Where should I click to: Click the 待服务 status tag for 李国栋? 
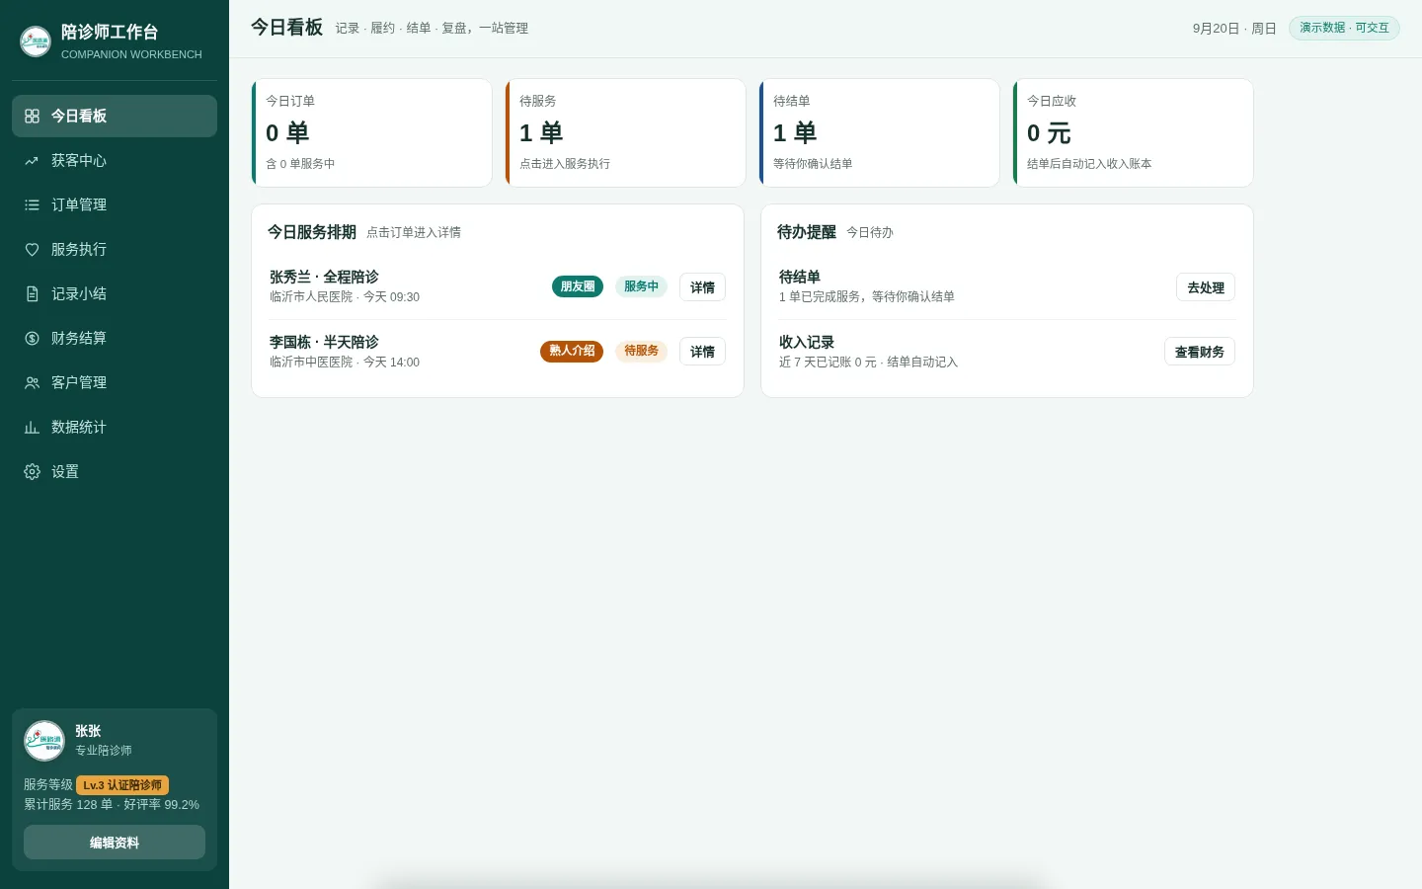point(641,351)
